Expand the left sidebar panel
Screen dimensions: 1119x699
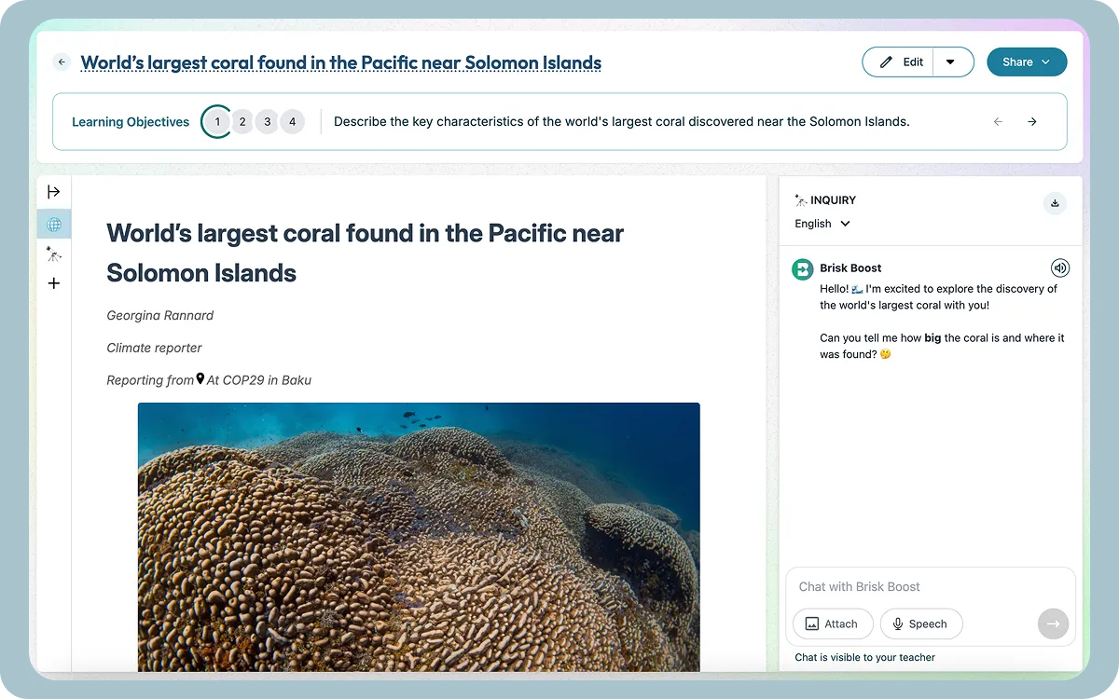[x=54, y=191]
